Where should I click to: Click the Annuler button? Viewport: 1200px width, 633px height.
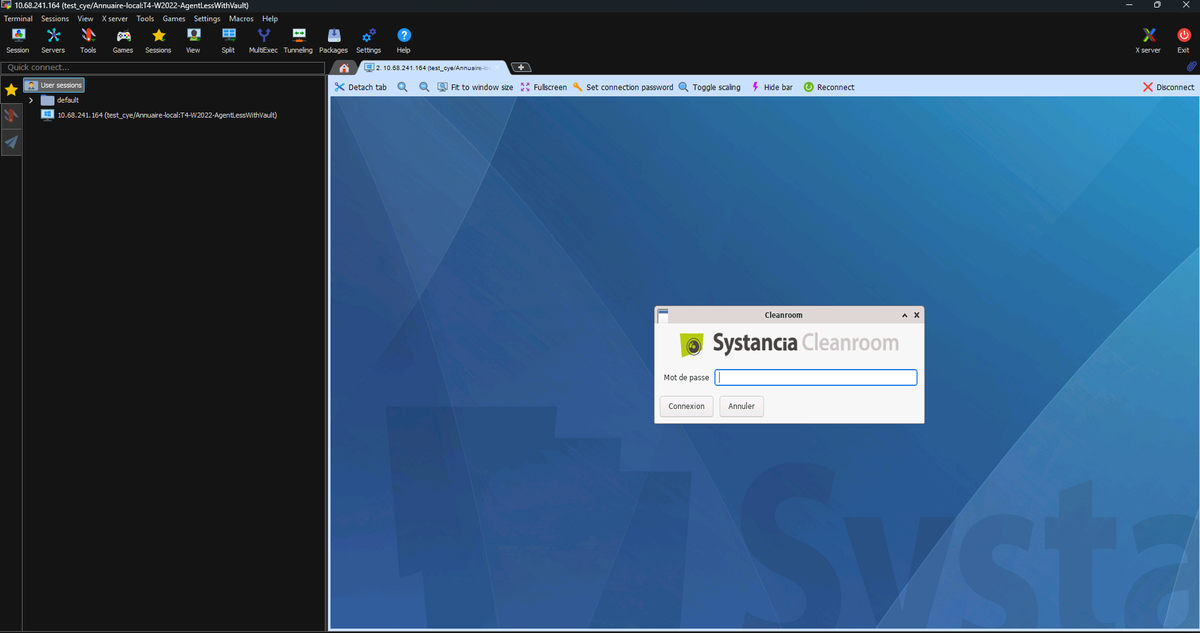click(741, 406)
